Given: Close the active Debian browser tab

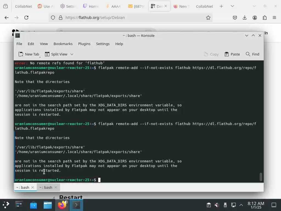Looking at the screenshot, I should point(166,6).
